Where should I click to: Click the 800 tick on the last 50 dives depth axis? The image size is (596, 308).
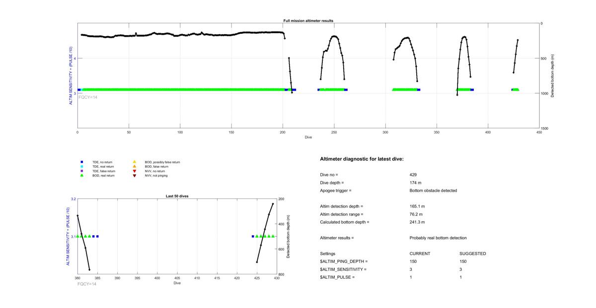point(282,274)
